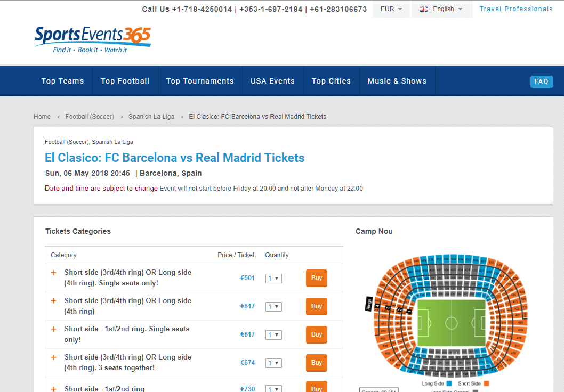Click the British flag language icon
Viewport: 564px width, 392px height.
click(x=424, y=9)
